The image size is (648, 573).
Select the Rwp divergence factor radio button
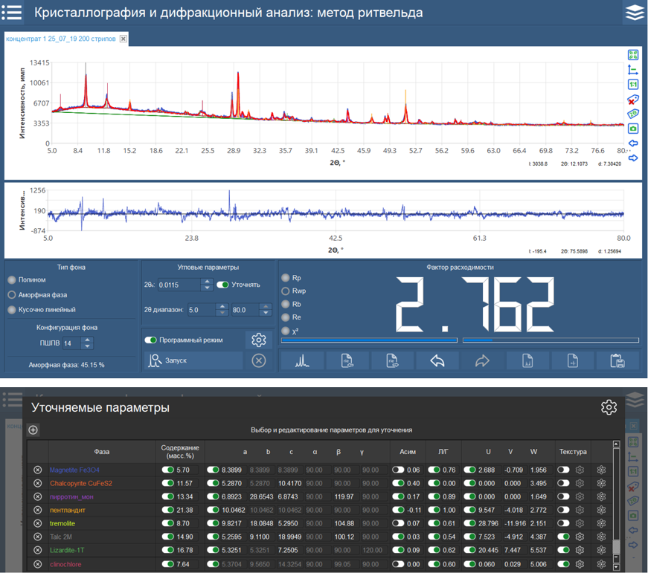click(286, 291)
